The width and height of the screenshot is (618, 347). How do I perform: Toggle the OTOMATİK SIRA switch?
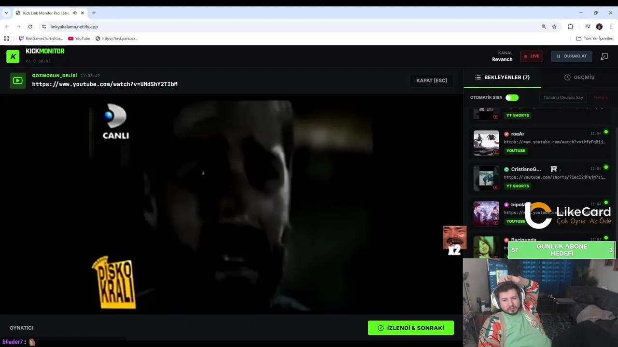(x=512, y=98)
